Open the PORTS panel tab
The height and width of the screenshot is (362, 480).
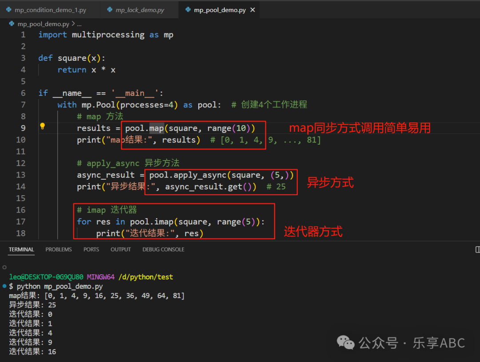coord(91,250)
